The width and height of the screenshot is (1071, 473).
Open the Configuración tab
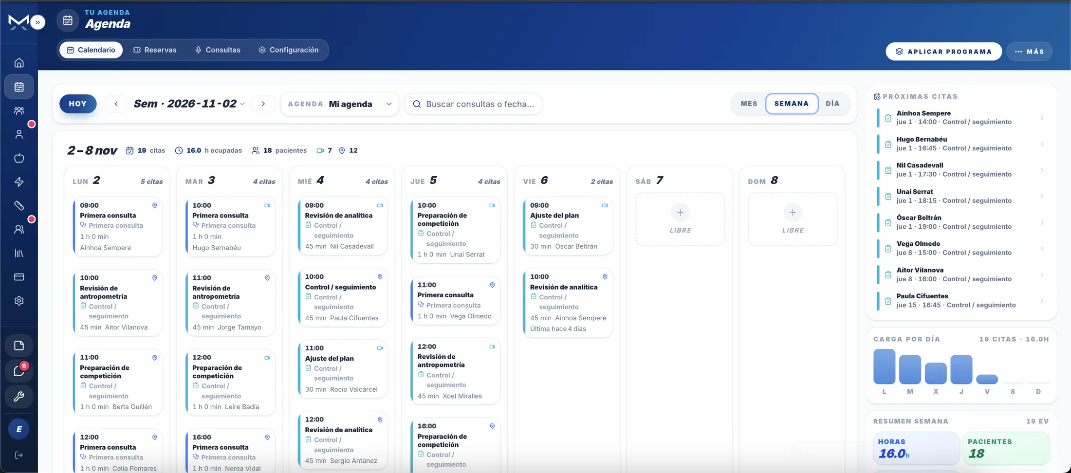tap(289, 50)
